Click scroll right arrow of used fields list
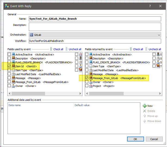 click(80, 93)
